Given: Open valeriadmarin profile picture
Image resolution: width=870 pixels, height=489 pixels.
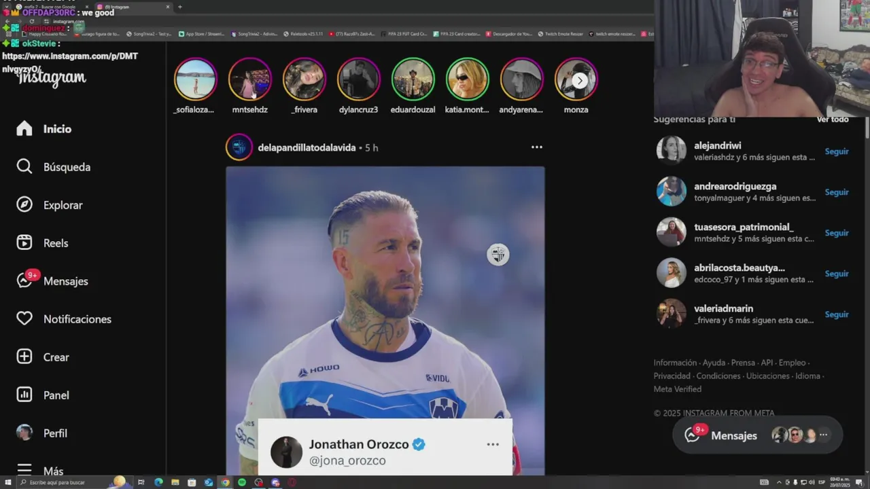Looking at the screenshot, I should (x=671, y=314).
